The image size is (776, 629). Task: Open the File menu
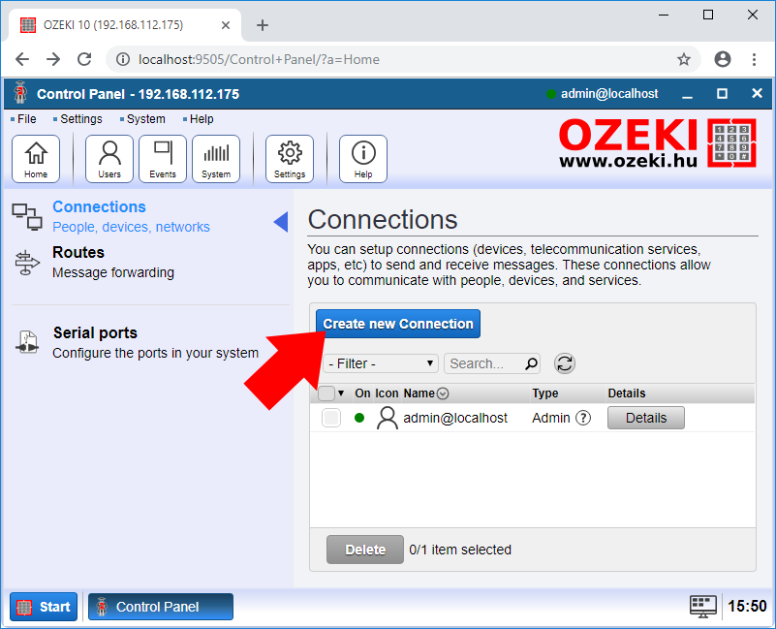(x=26, y=119)
